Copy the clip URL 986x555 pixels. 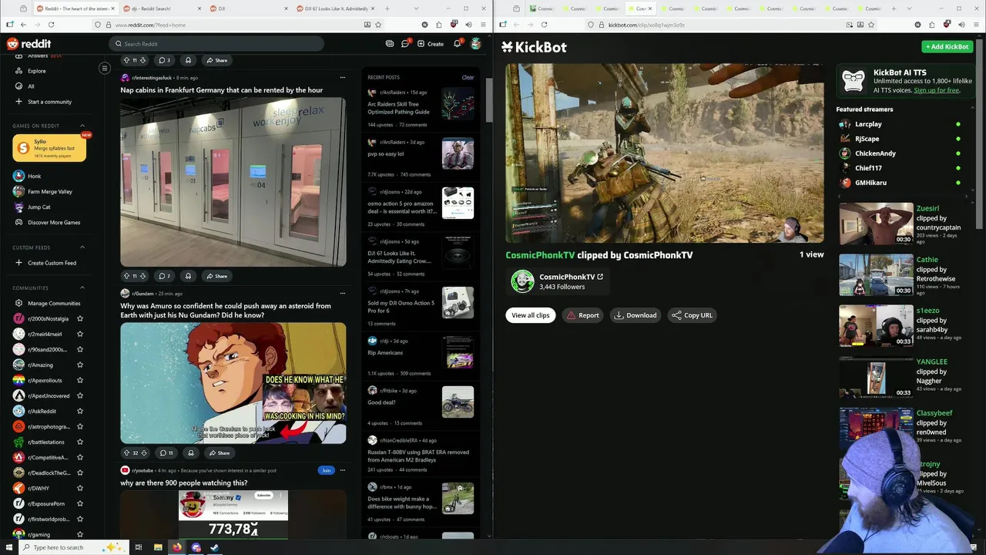692,315
